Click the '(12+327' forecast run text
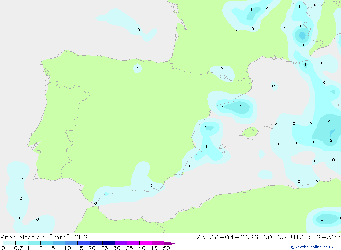 coord(325,237)
